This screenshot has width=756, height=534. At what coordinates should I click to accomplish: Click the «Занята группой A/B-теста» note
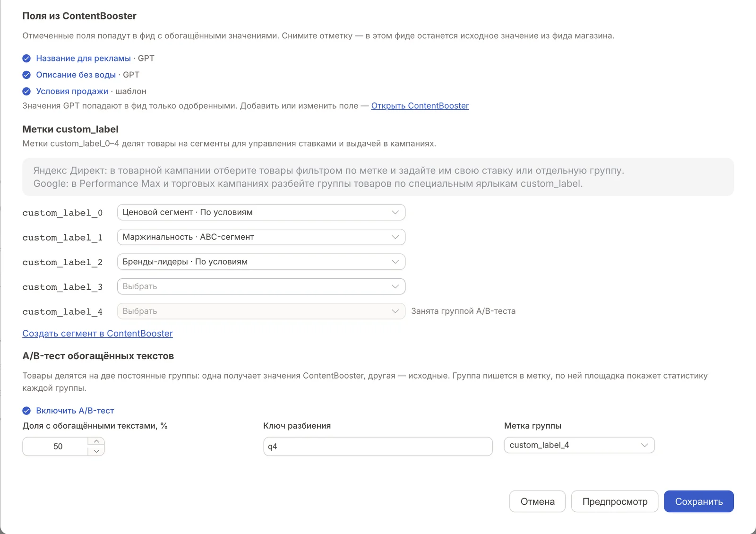click(x=463, y=311)
